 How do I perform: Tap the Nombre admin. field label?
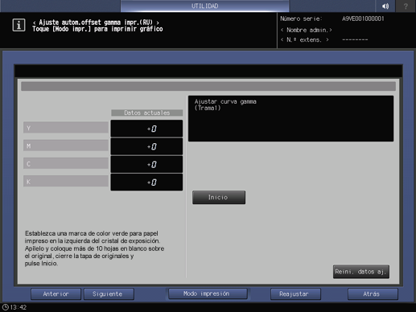point(307,30)
